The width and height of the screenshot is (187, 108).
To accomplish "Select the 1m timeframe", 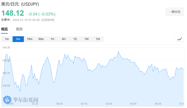I will 7,39.
